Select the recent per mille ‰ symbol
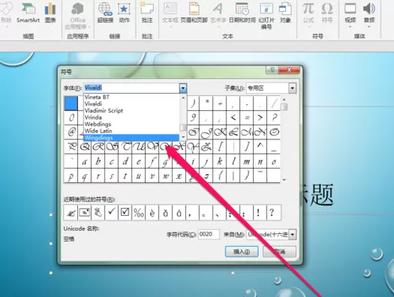Screen dimensions: 394x297 [139, 212]
